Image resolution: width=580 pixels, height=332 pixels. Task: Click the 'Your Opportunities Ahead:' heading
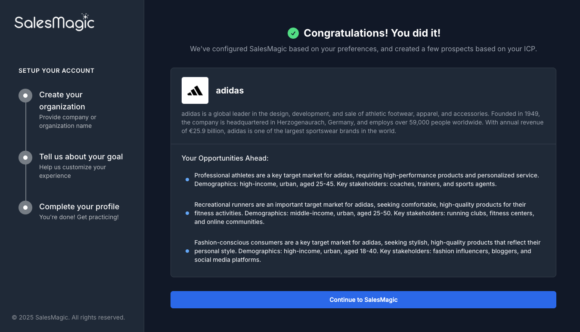[225, 158]
